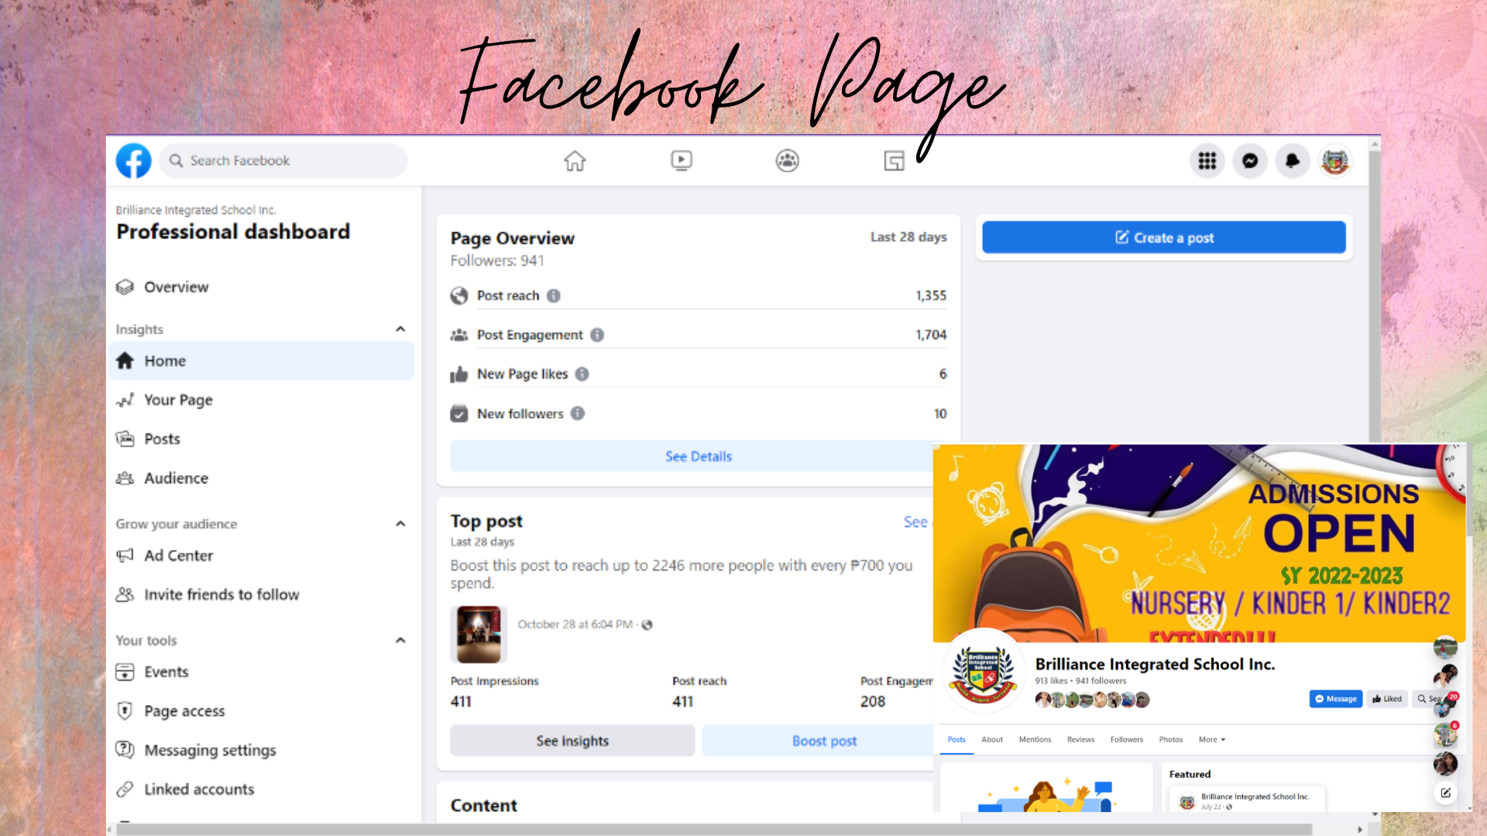Image resolution: width=1487 pixels, height=836 pixels.
Task: Open the nine-dot menu grid icon
Action: 1207,161
